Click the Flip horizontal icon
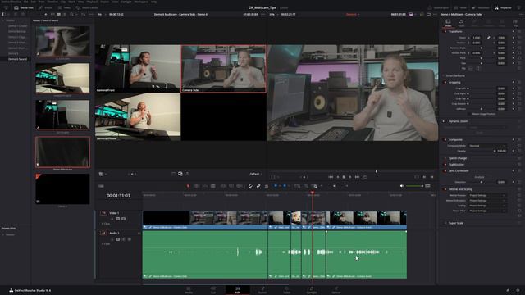Viewport: 525px width, 295px height. click(x=471, y=69)
